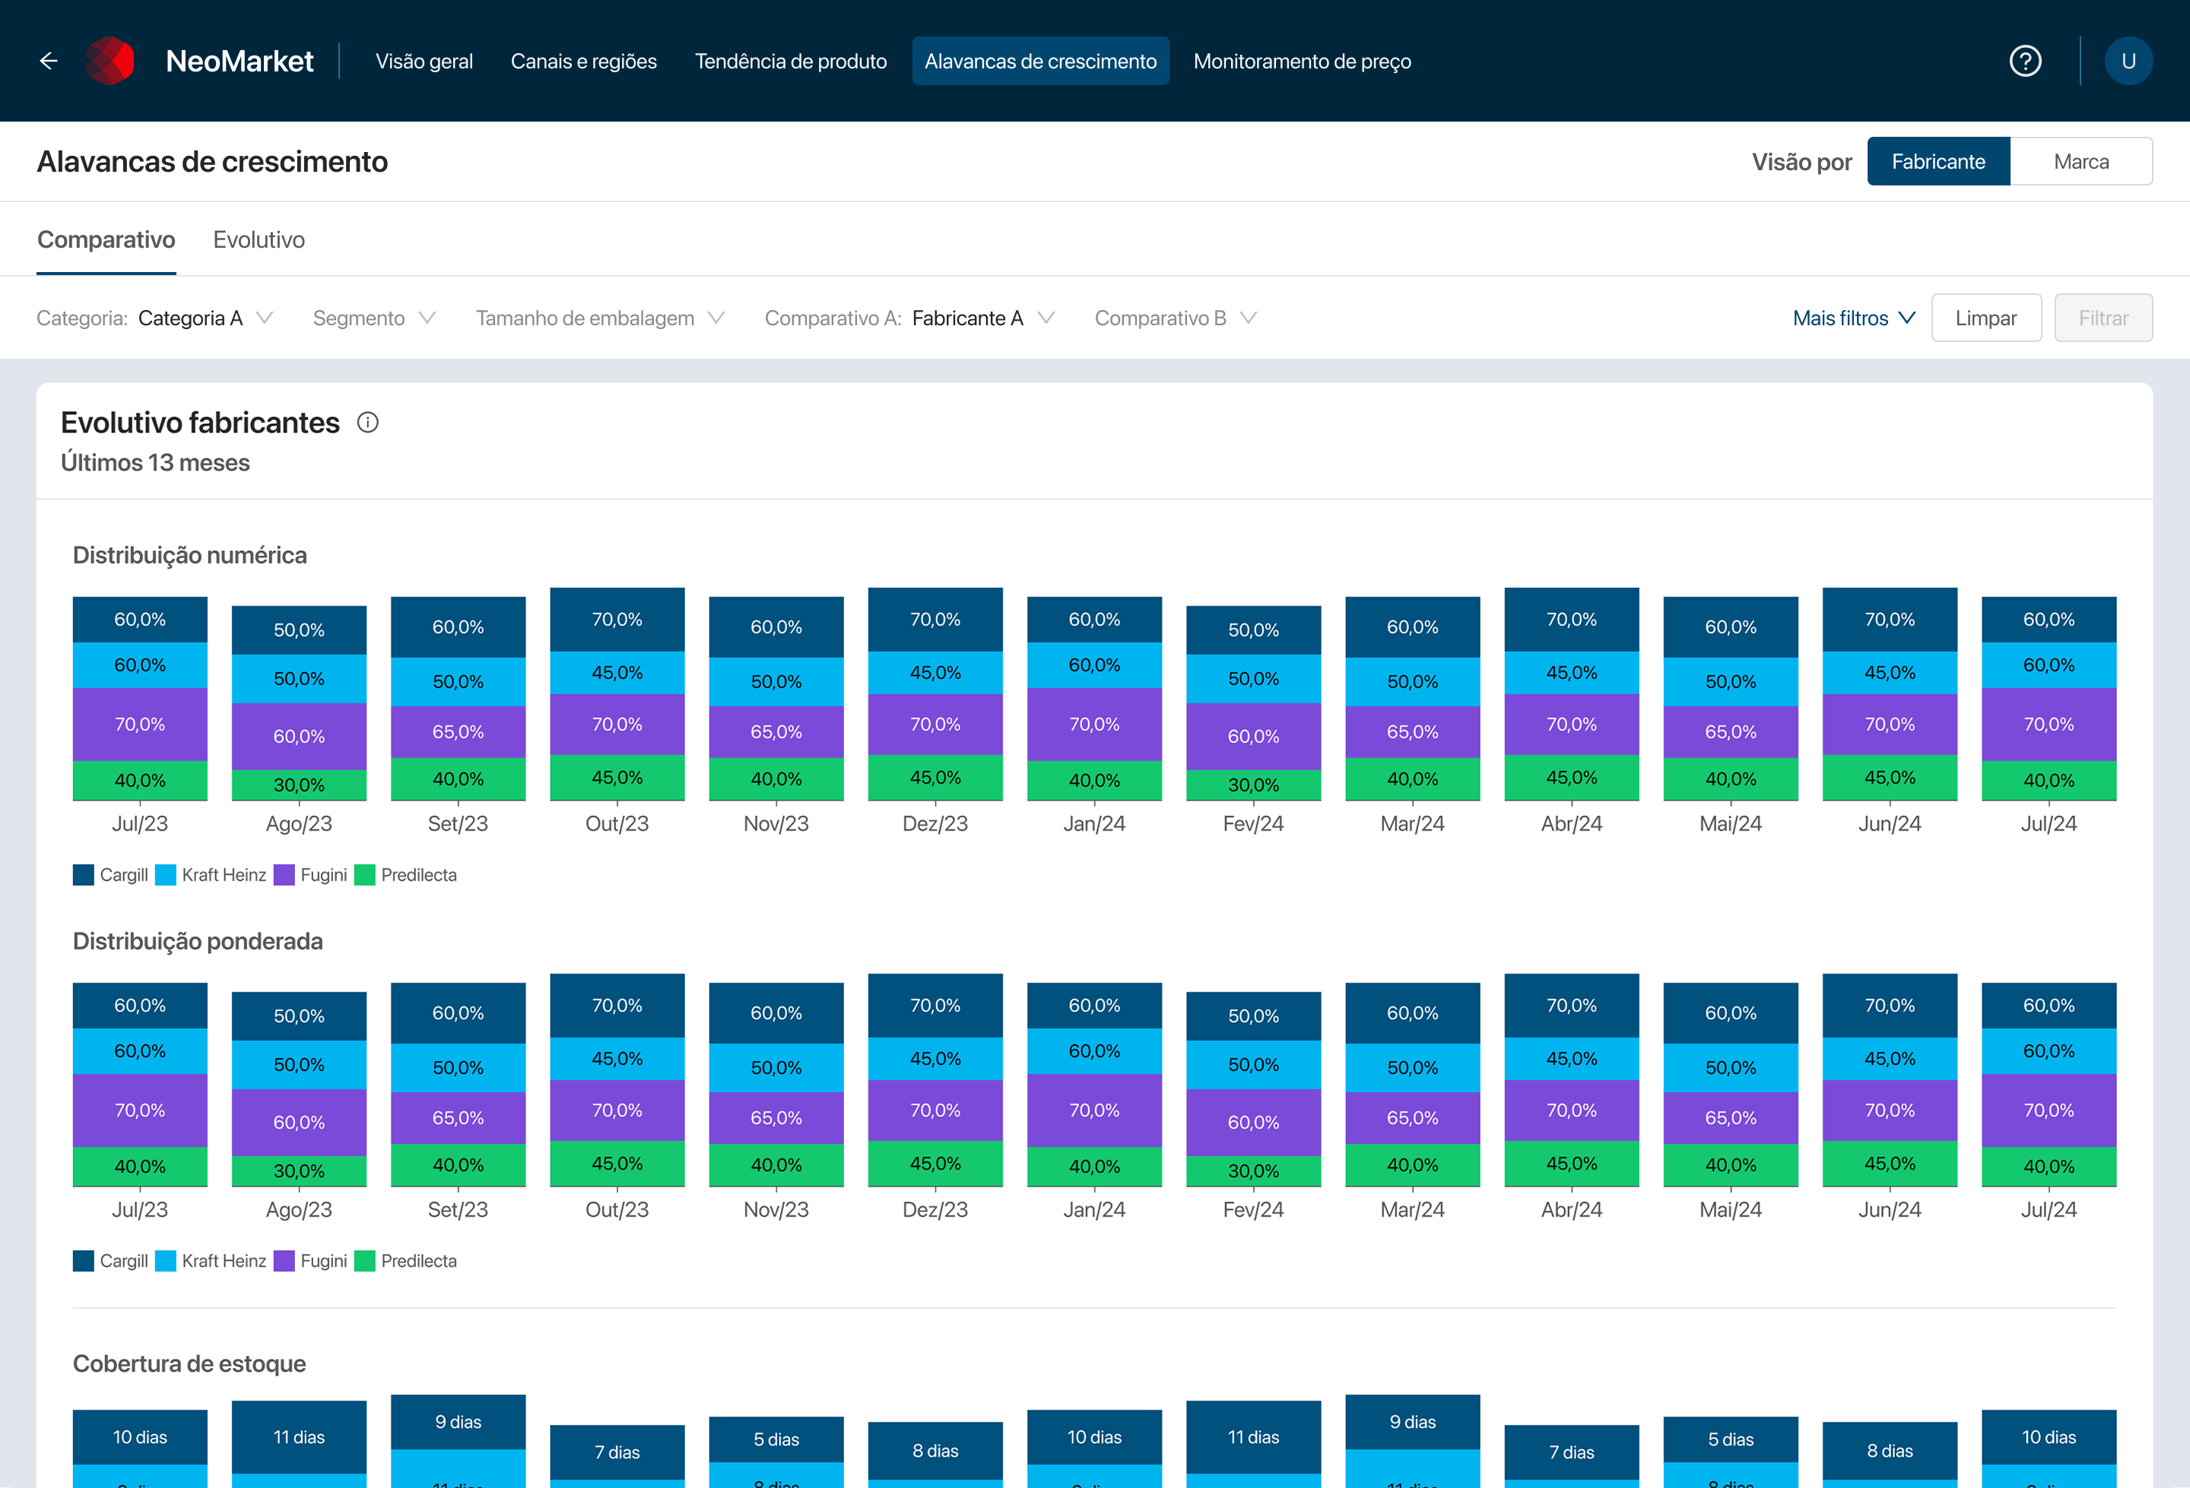This screenshot has width=2190, height=1488.
Task: Click Fugini swatch in Distribuição ponderada legend
Action: coord(284,1261)
